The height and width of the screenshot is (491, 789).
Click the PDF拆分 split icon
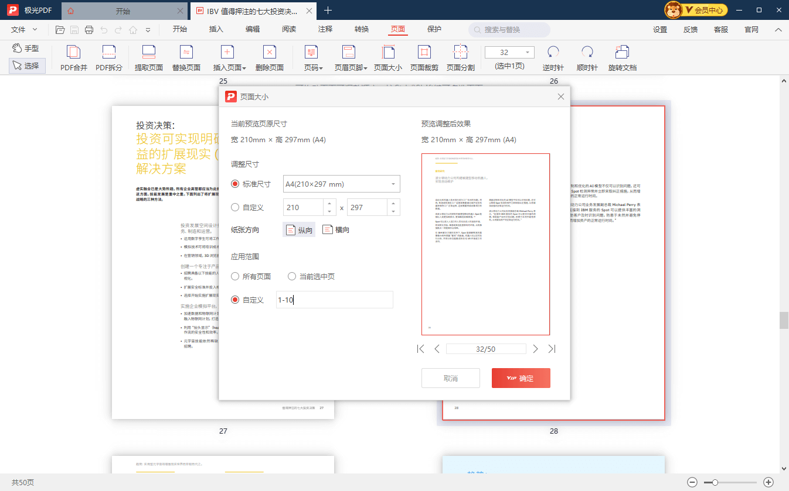click(109, 53)
